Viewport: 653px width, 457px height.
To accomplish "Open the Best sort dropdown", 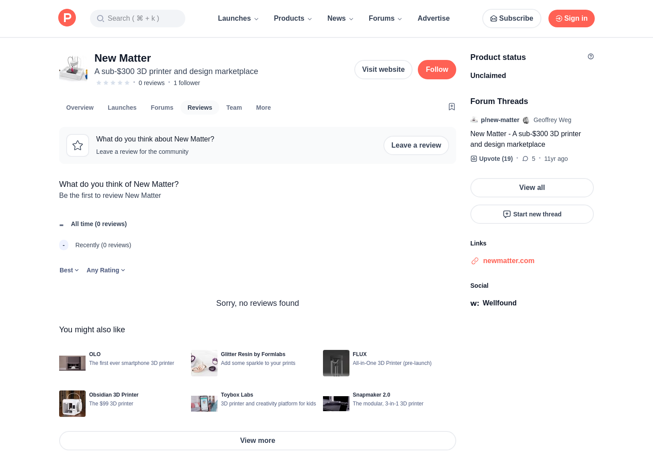I will (x=69, y=270).
